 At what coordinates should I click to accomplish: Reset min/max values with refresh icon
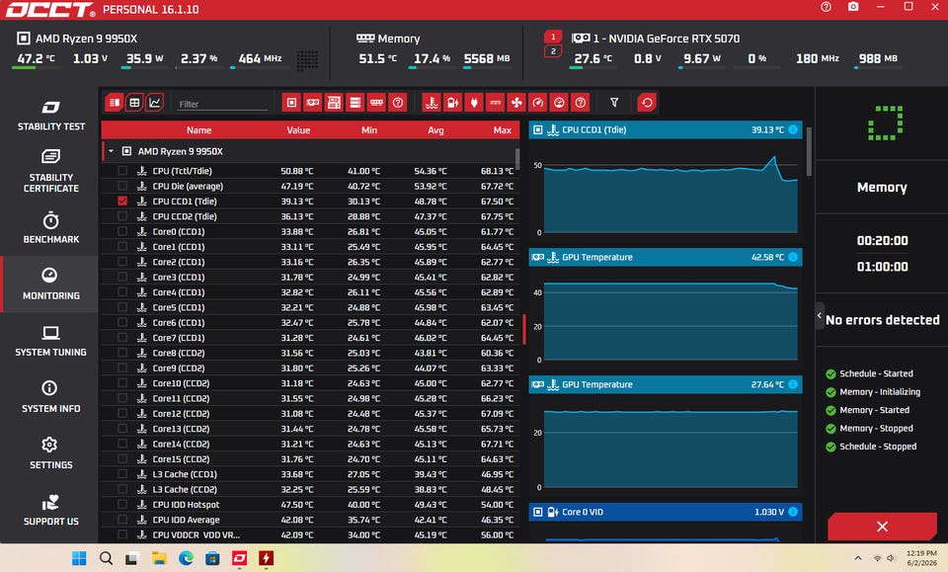tap(646, 103)
